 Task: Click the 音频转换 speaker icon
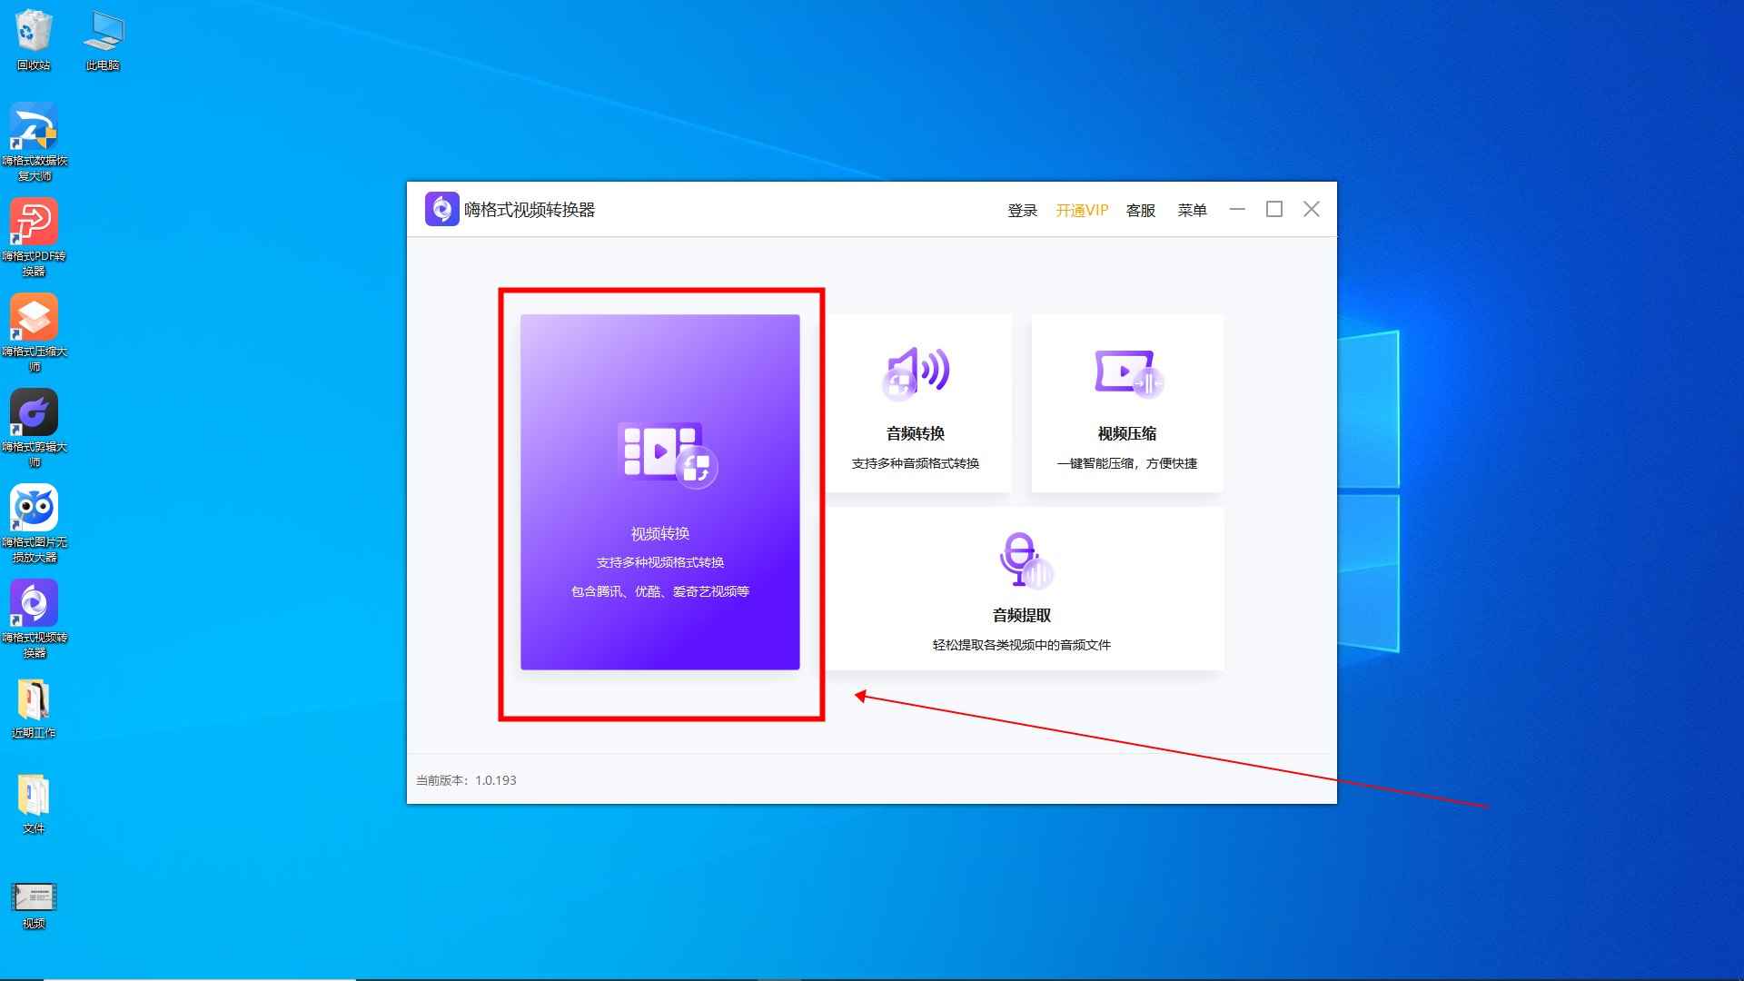tap(916, 372)
